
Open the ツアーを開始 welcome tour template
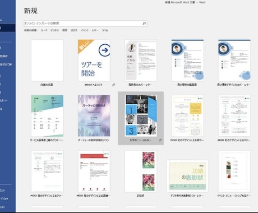coord(94,60)
